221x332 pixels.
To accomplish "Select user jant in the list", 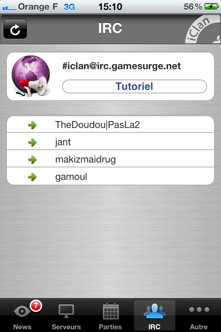I will pyautogui.click(x=110, y=142).
